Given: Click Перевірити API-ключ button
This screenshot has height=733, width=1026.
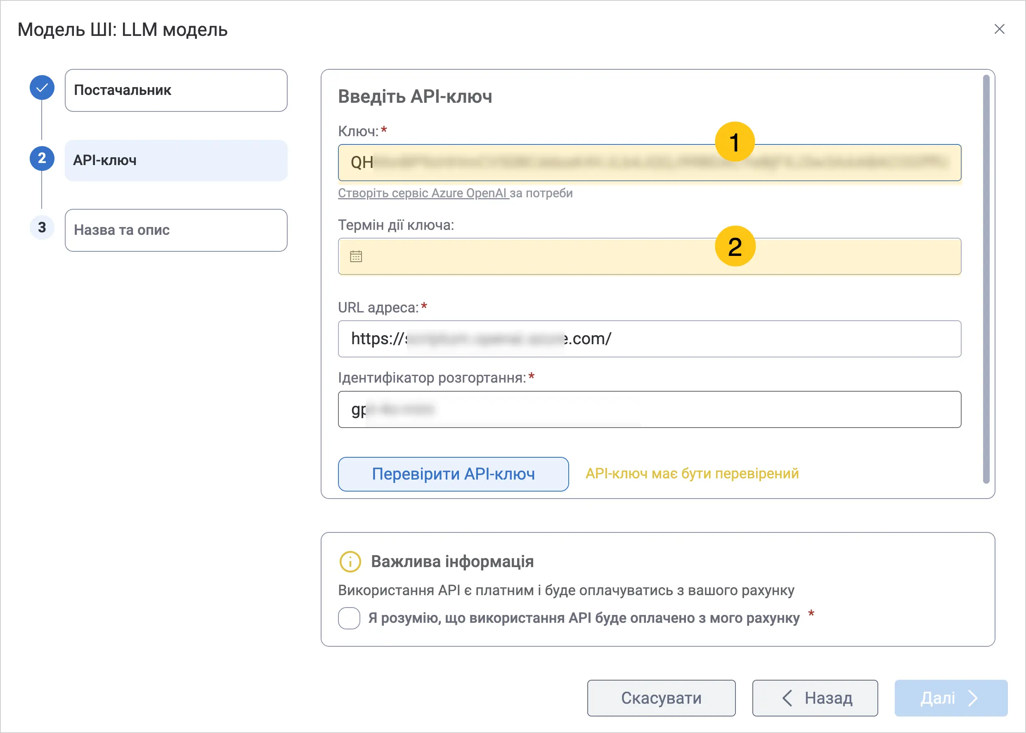Looking at the screenshot, I should [x=453, y=474].
